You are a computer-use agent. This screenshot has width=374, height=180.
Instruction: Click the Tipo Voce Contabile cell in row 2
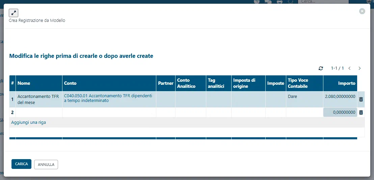304,112
